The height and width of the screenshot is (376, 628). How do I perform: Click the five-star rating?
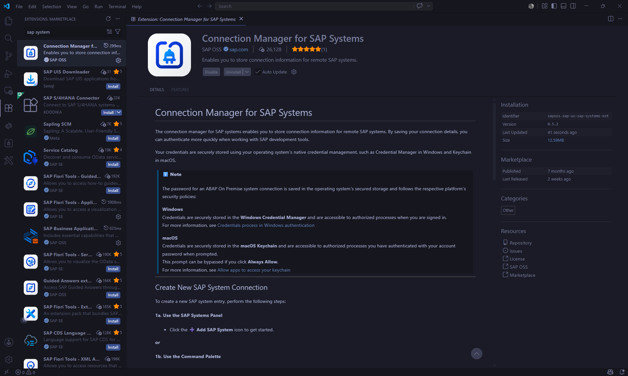click(x=306, y=49)
